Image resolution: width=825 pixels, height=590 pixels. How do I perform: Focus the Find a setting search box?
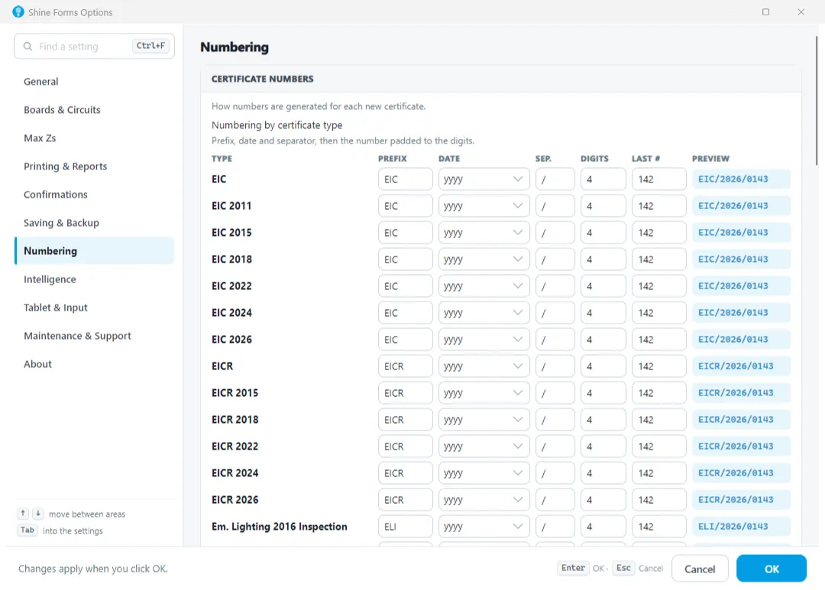[94, 47]
